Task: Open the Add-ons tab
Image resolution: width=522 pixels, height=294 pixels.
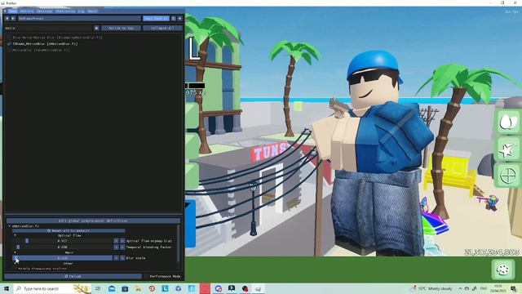Action: [x=27, y=11]
